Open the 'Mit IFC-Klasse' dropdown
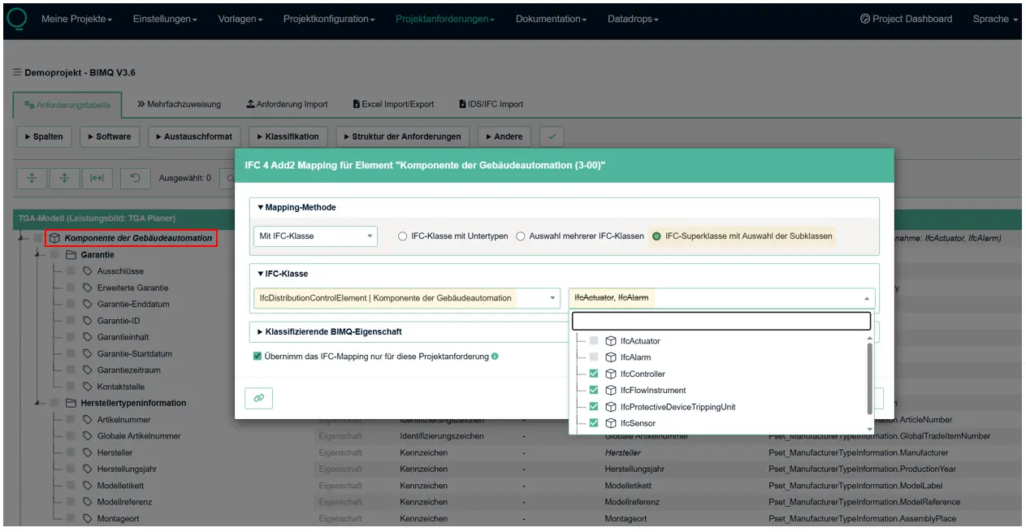 click(315, 236)
